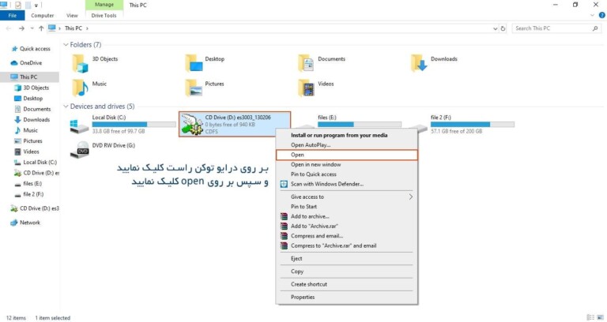Click the up arrow navigation icon
The image size is (607, 322).
(x=40, y=28)
